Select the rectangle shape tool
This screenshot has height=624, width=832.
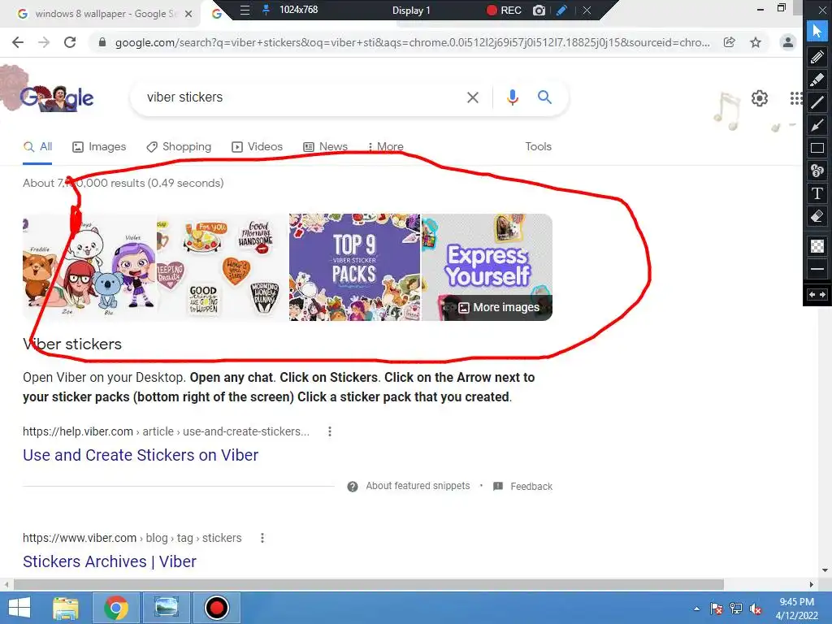tap(817, 148)
